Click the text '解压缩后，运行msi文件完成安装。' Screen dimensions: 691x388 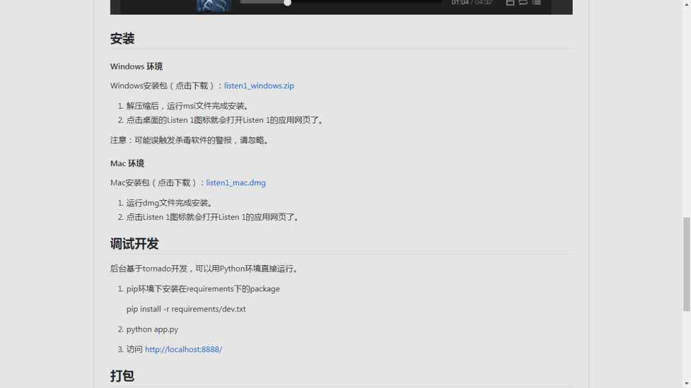tap(189, 106)
